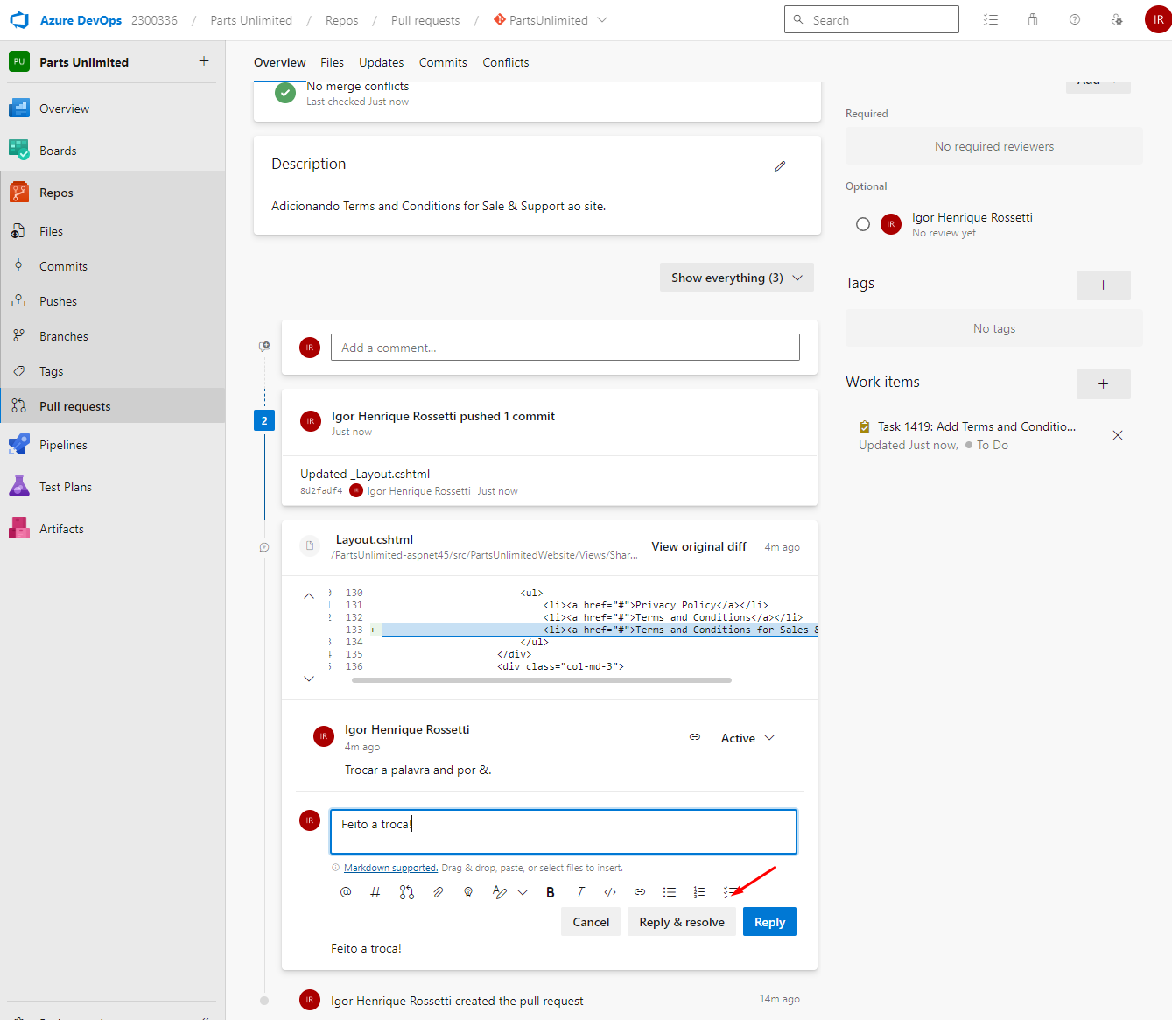
Task: Switch to the Updates tab
Action: click(381, 62)
